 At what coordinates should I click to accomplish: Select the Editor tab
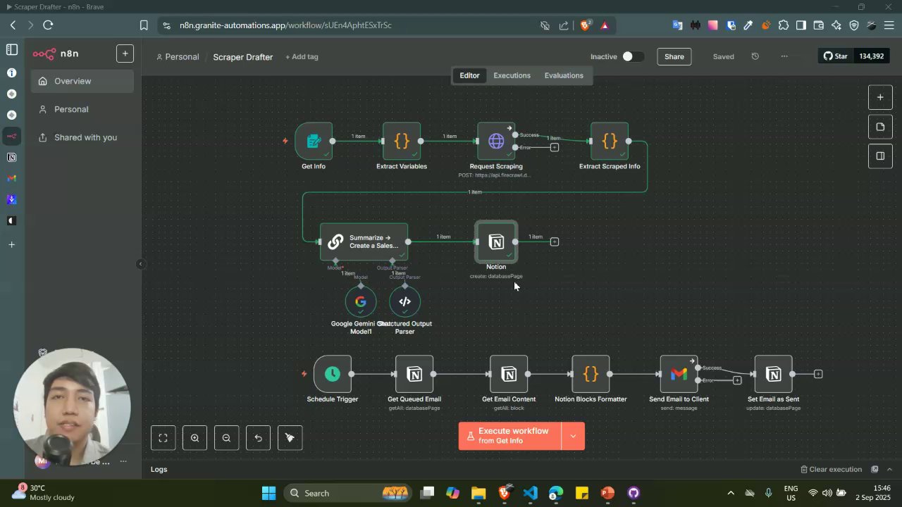pyautogui.click(x=469, y=75)
